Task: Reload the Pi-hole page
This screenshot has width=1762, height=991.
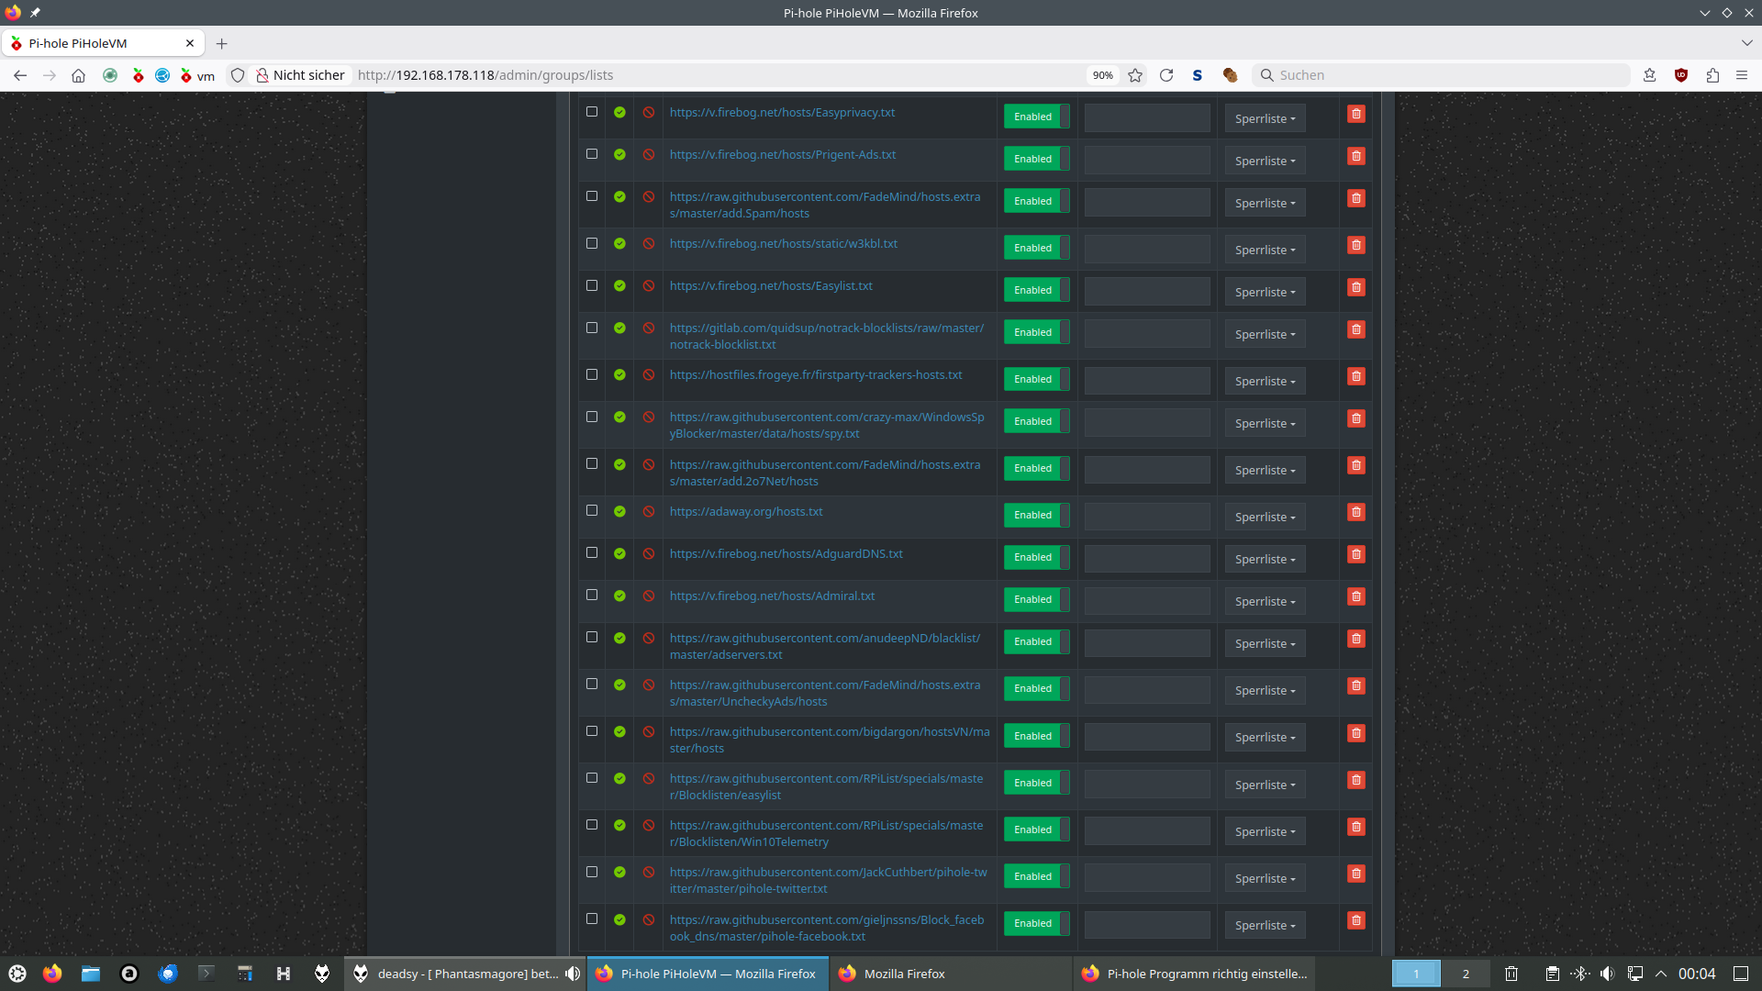Action: (x=1166, y=75)
